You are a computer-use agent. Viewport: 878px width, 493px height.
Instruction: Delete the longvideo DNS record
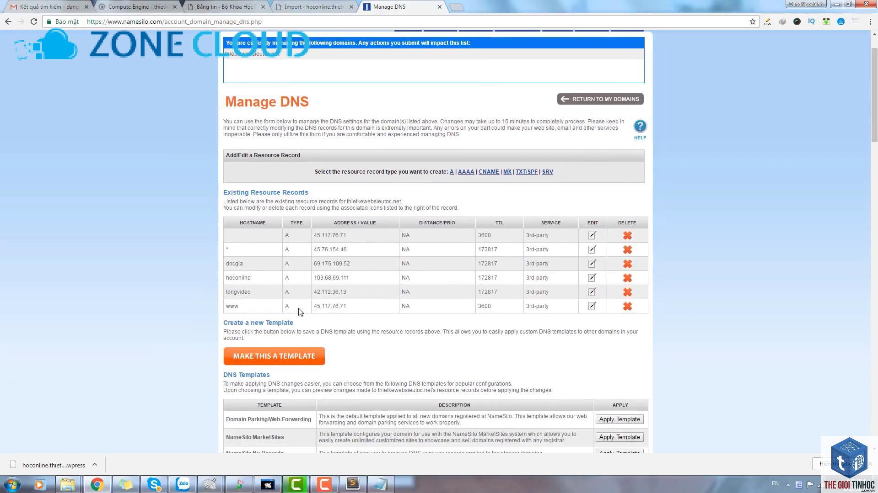627,292
